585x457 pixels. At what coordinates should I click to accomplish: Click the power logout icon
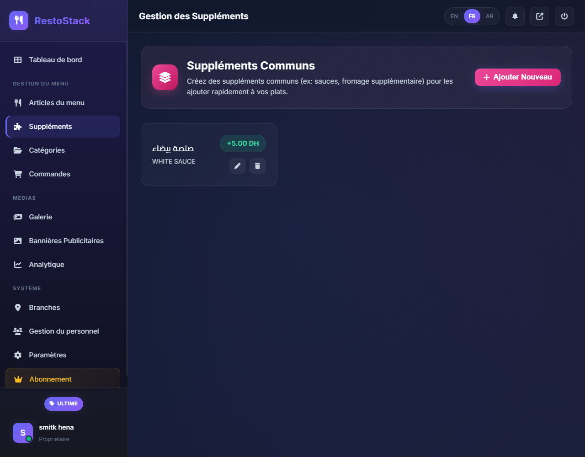[x=564, y=16]
